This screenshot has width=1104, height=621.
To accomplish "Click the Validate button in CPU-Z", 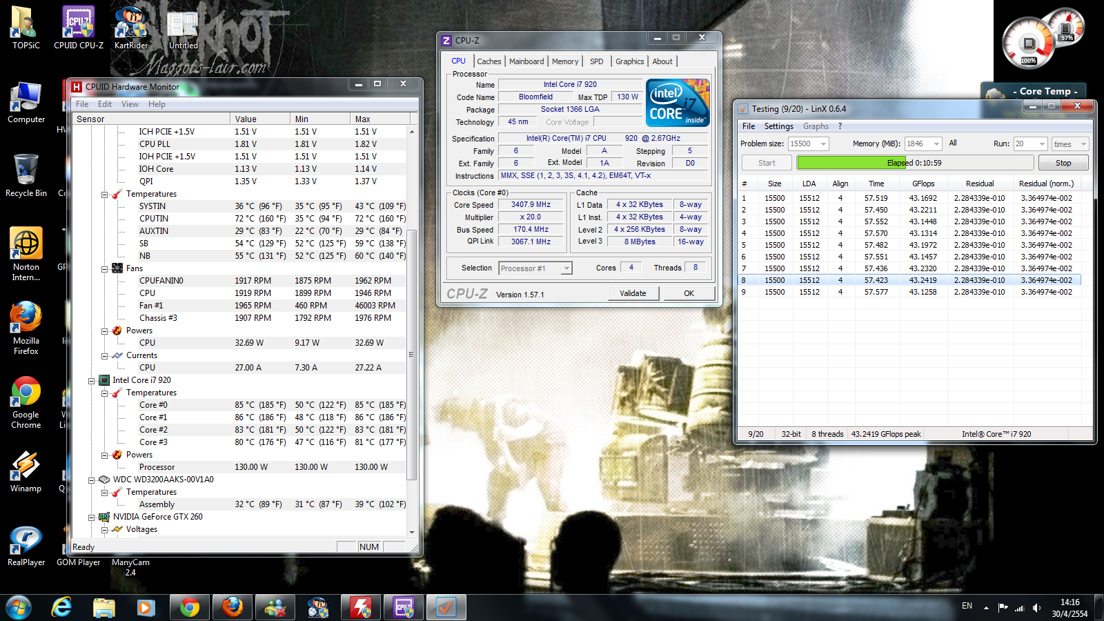I will pyautogui.click(x=633, y=293).
